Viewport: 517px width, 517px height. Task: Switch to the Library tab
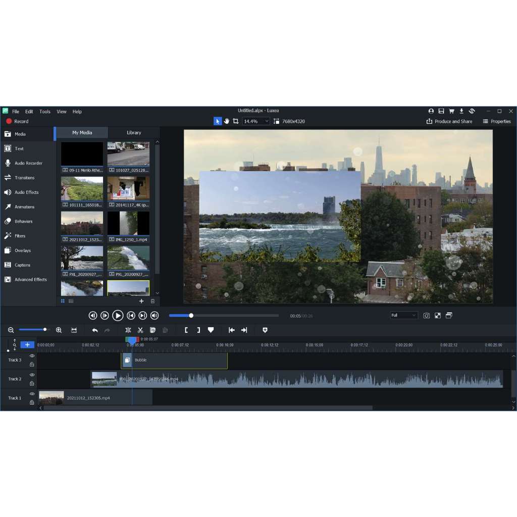[134, 133]
